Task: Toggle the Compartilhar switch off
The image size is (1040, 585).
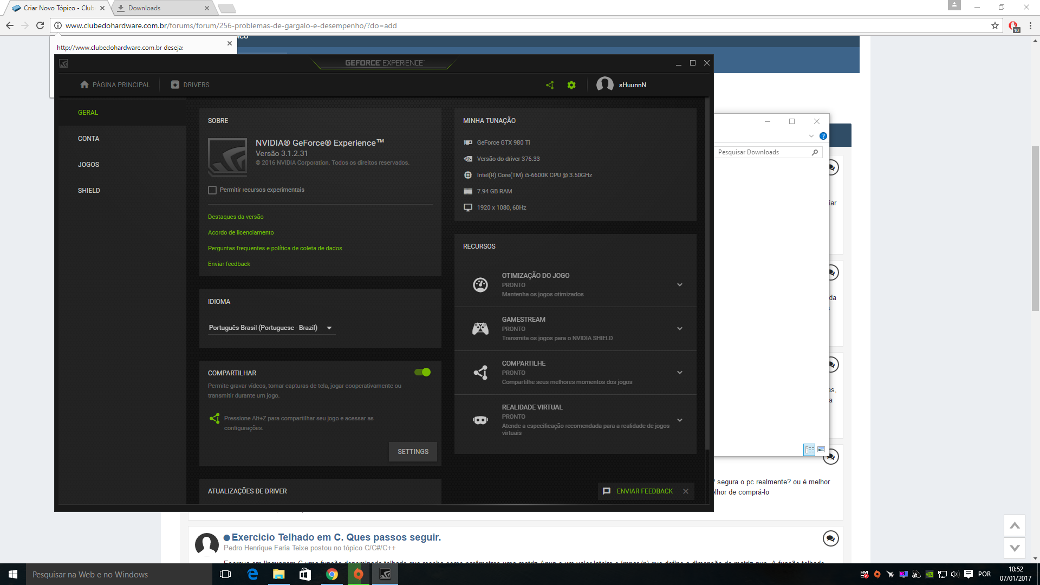Action: pos(422,372)
